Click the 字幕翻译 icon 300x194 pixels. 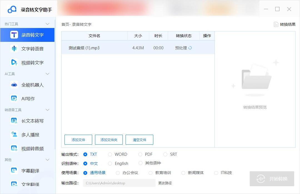(x=14, y=170)
